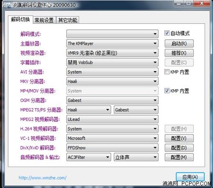This screenshot has height=188, width=213.
Task: Click 配置(V) for VC-1 decoder
Action: click(179, 138)
